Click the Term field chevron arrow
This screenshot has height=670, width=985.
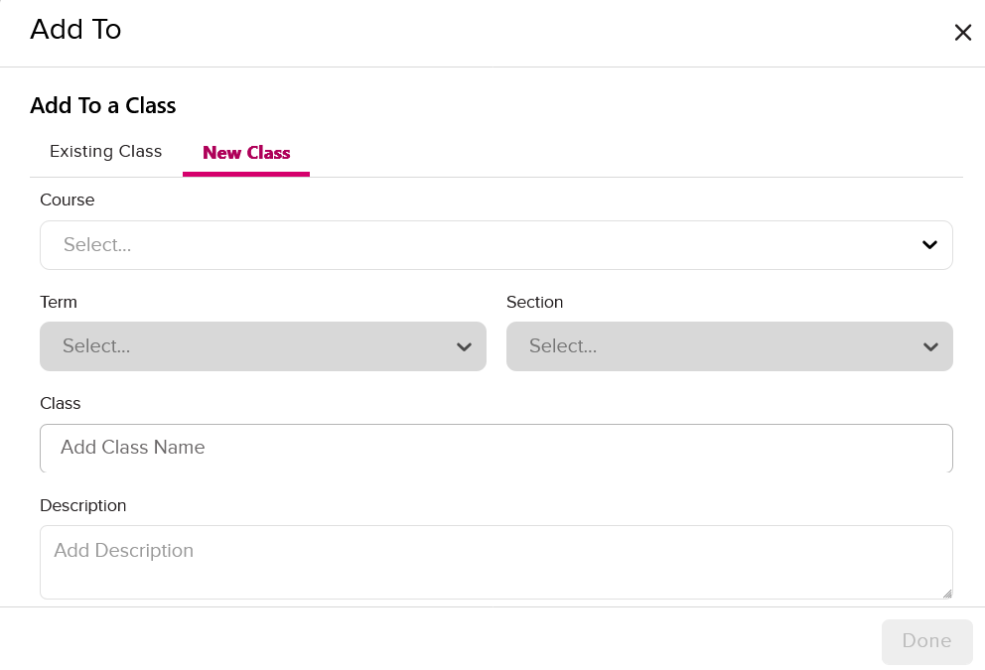click(464, 346)
